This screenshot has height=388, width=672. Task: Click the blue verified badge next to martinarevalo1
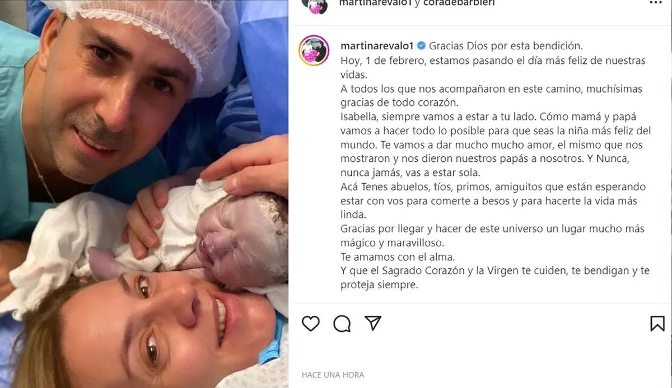tap(421, 45)
